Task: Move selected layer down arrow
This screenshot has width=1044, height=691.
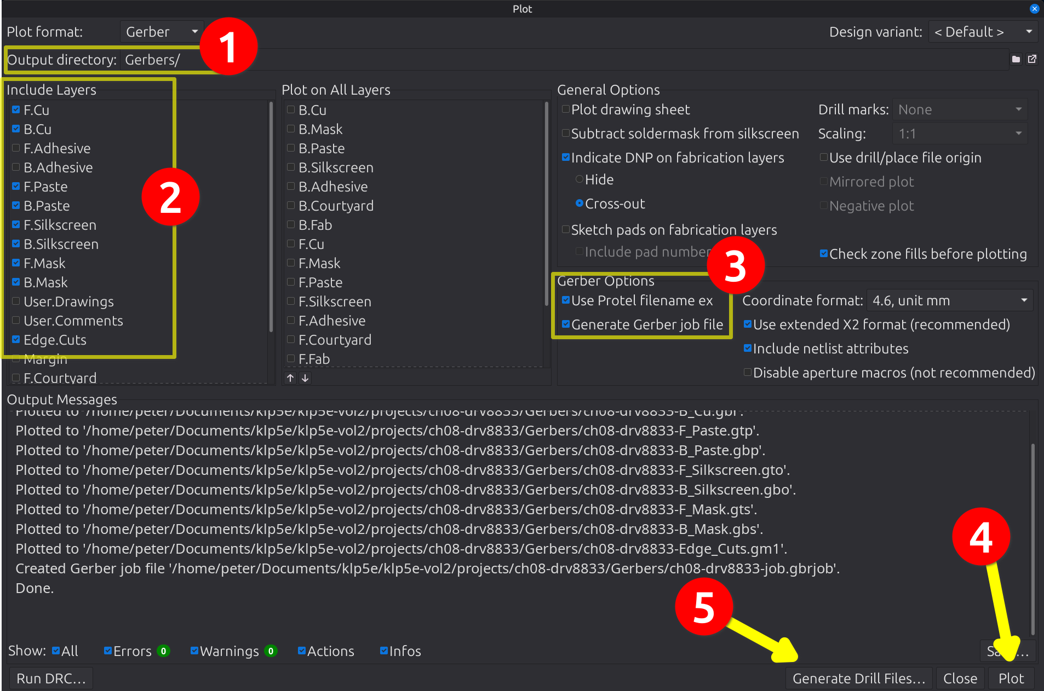Action: pyautogui.click(x=305, y=378)
